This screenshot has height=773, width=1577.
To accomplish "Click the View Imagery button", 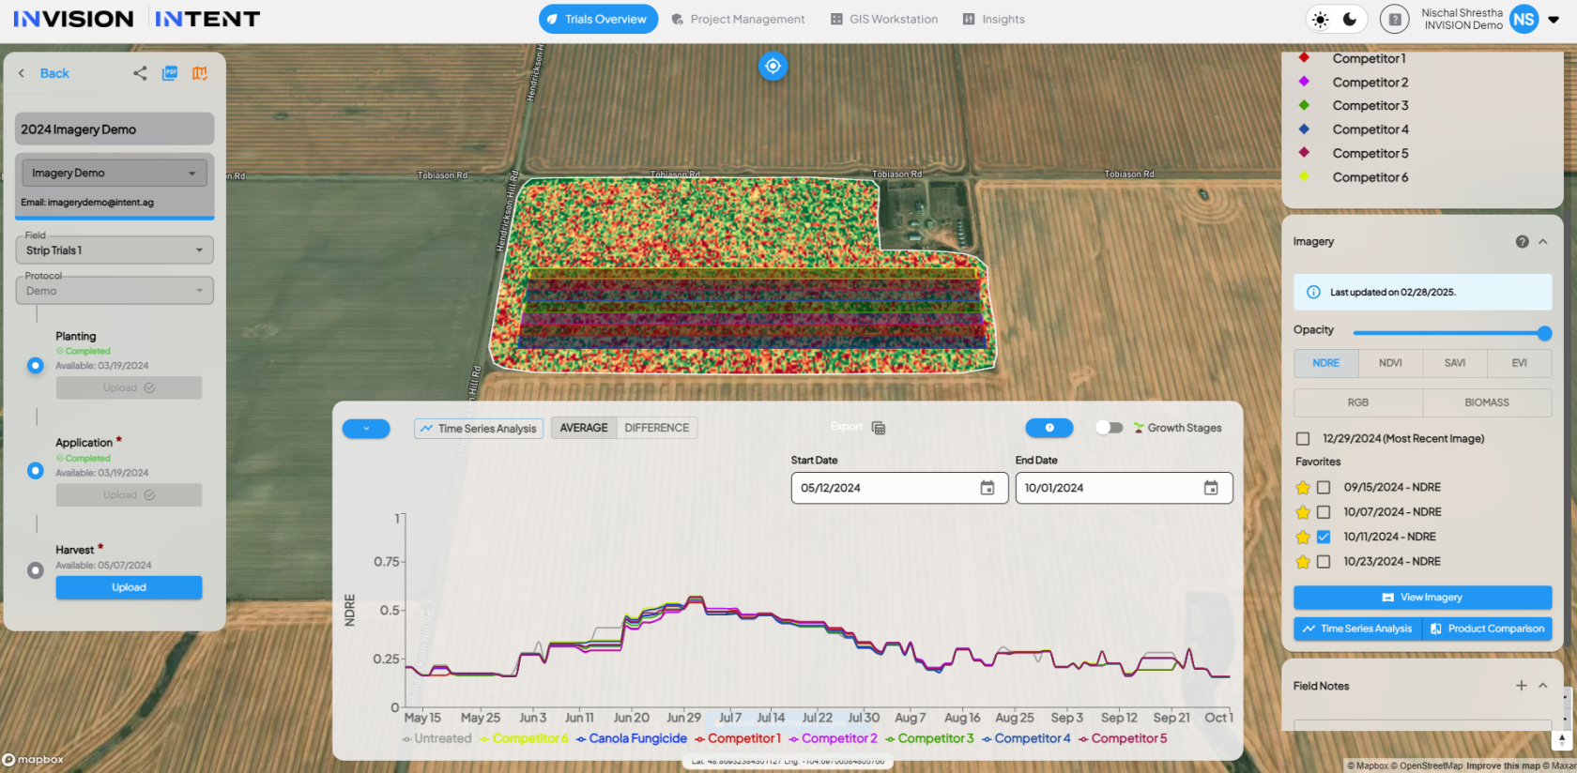I will [x=1422, y=598].
